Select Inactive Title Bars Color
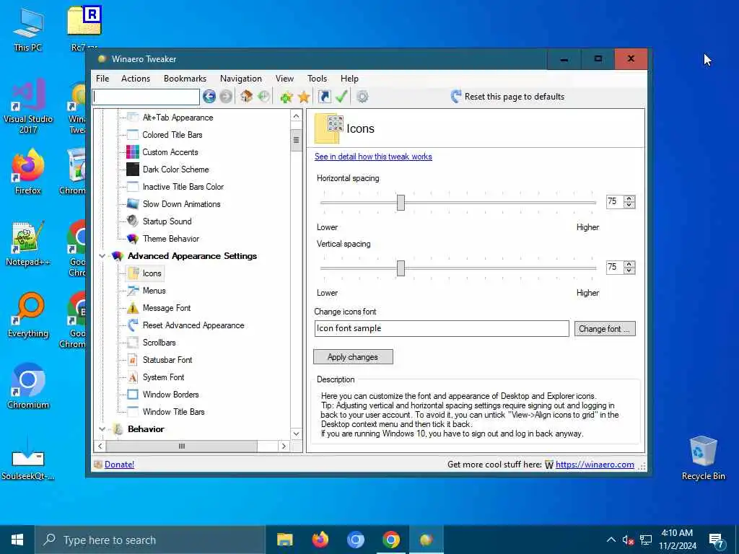This screenshot has height=554, width=739. [183, 187]
